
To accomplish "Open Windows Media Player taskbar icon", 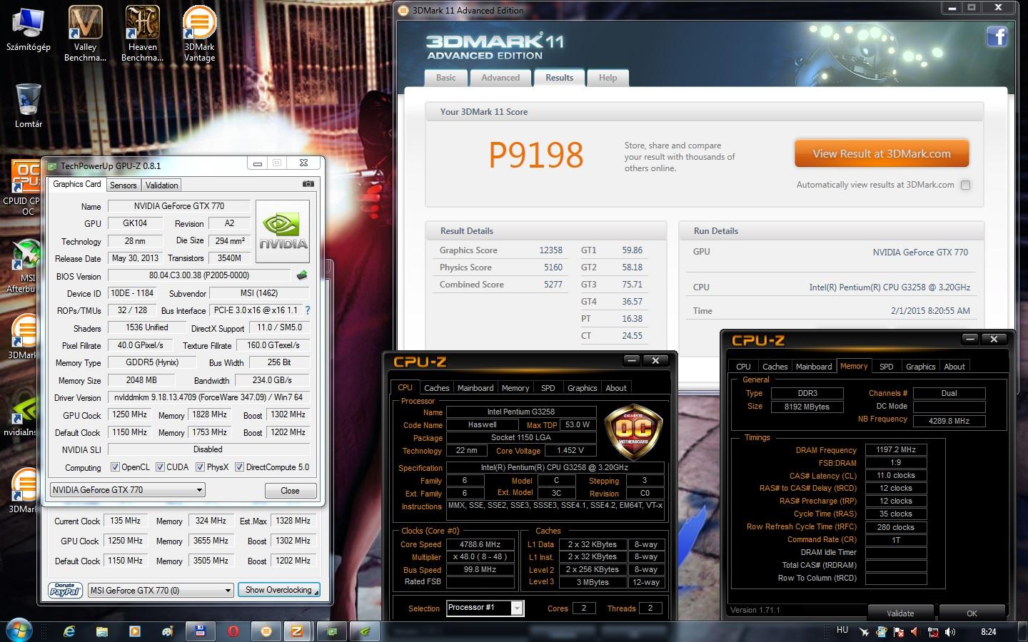I will pos(135,631).
